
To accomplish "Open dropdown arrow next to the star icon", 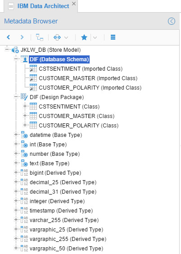I will pos(95,37).
